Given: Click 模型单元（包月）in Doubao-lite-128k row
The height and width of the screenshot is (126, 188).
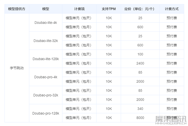Looking at the screenshot, I should coord(79,63).
